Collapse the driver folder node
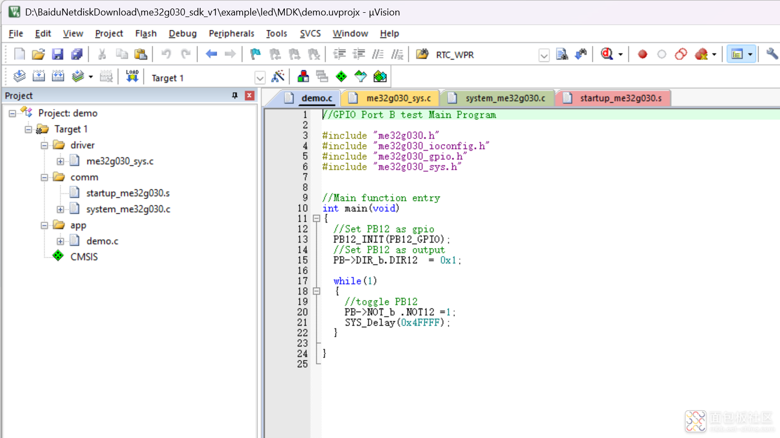The width and height of the screenshot is (780, 438). [x=44, y=145]
